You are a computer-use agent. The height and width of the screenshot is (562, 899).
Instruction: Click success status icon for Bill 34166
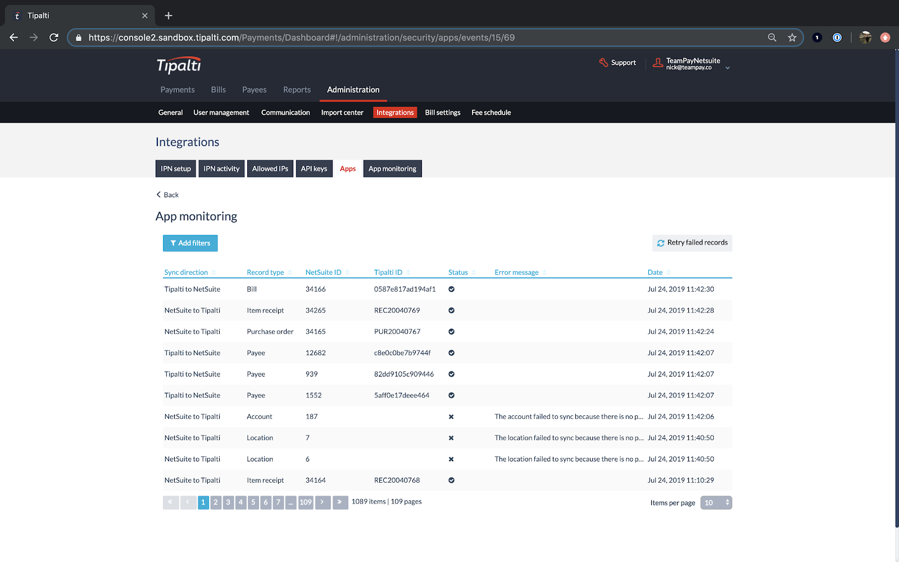[451, 289]
